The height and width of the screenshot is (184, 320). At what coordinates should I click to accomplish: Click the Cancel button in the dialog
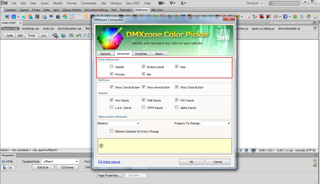(x=218, y=162)
